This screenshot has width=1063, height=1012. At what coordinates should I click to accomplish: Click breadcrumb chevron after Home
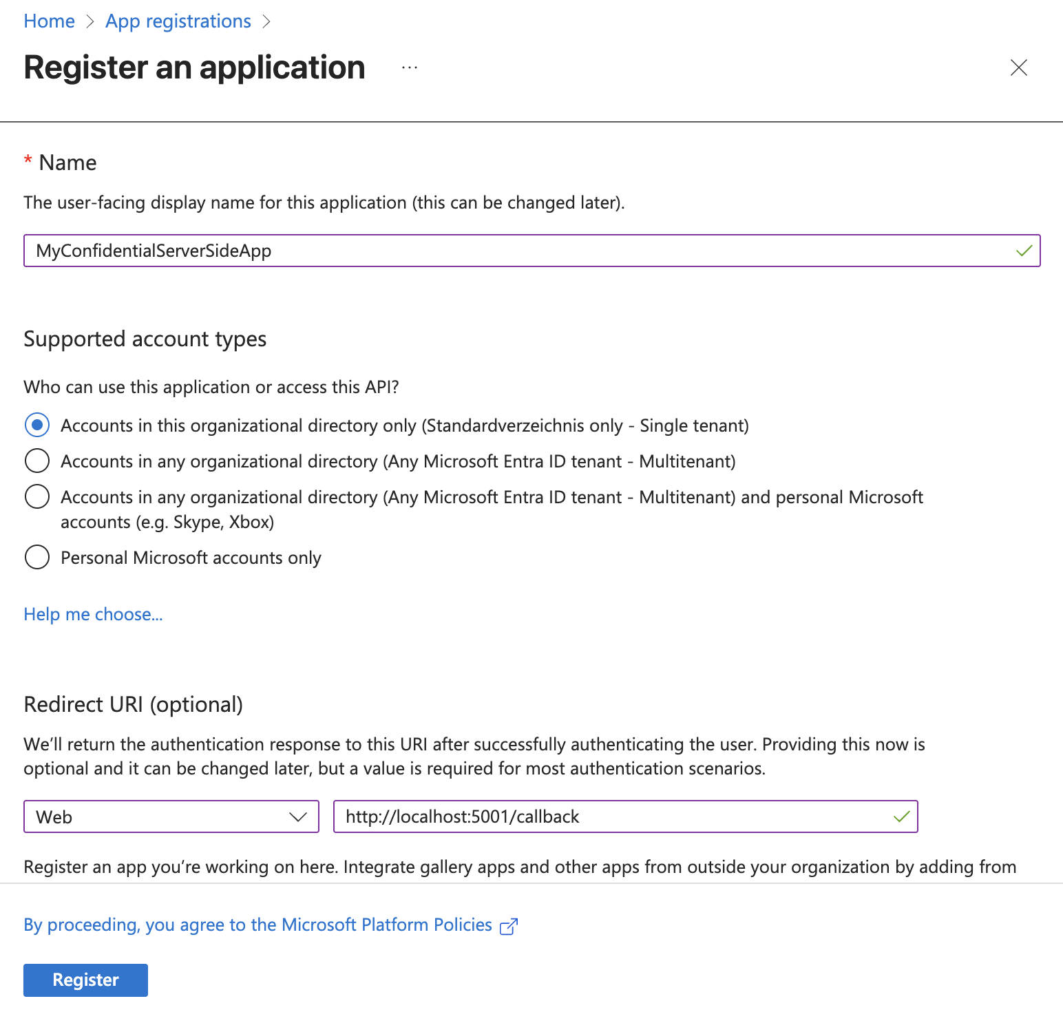tap(90, 22)
